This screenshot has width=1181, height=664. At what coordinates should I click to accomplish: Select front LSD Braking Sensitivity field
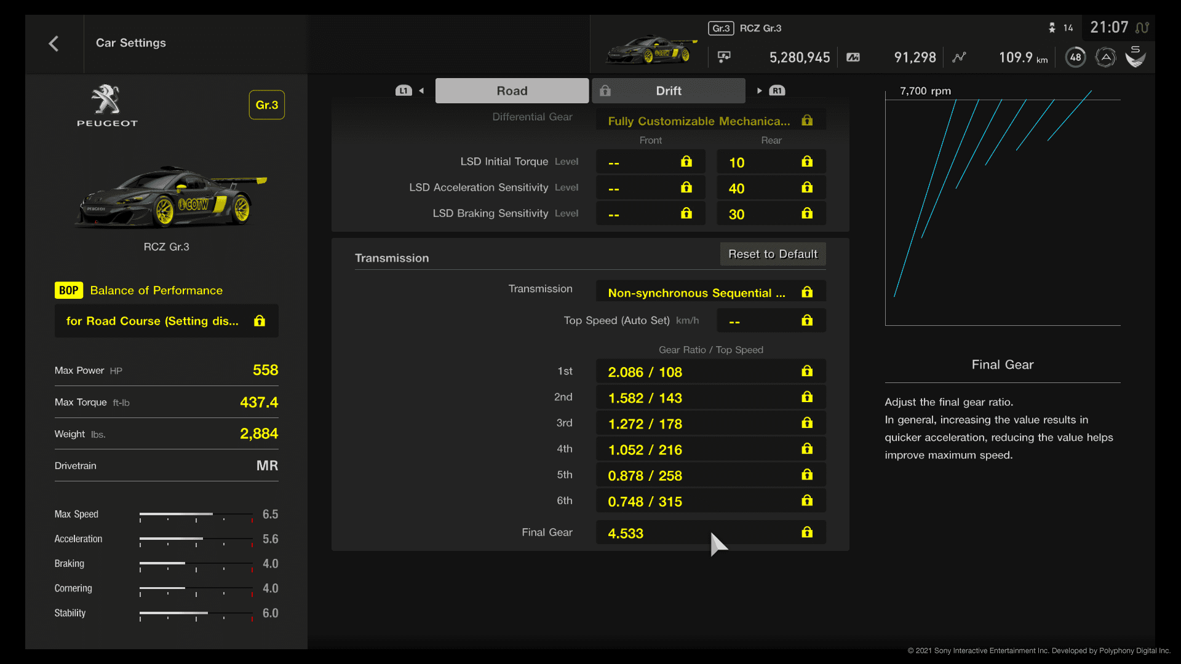(650, 213)
